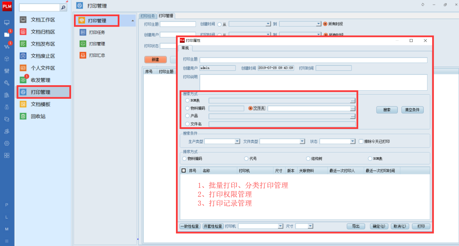Click the search magnifier icon in sidebar
459x246 pixels.
63,8
